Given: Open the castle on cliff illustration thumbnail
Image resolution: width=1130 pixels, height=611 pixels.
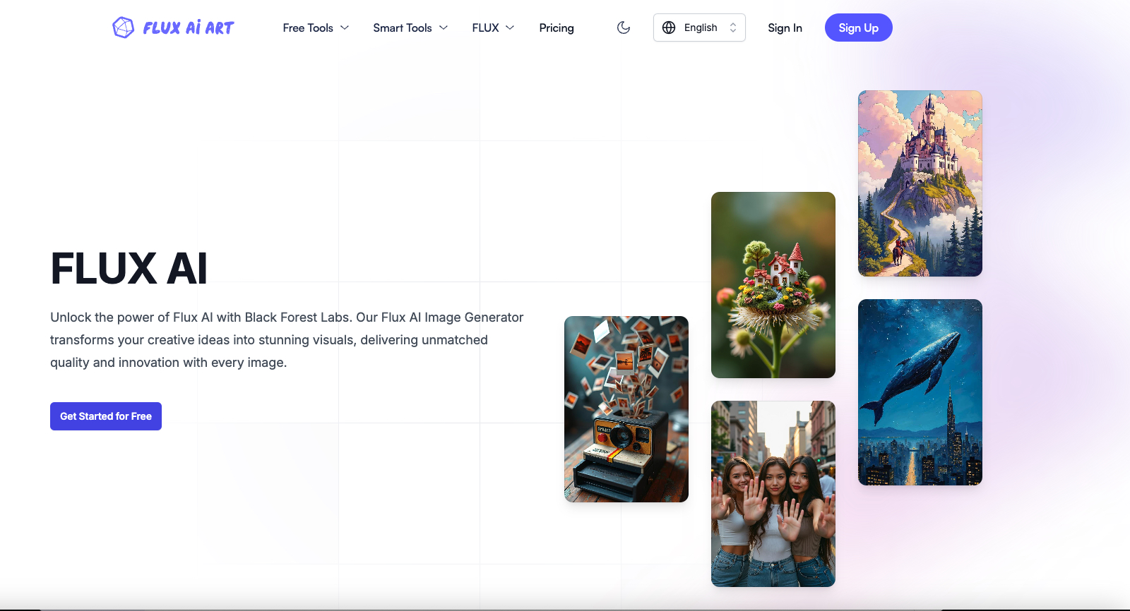Looking at the screenshot, I should (920, 183).
